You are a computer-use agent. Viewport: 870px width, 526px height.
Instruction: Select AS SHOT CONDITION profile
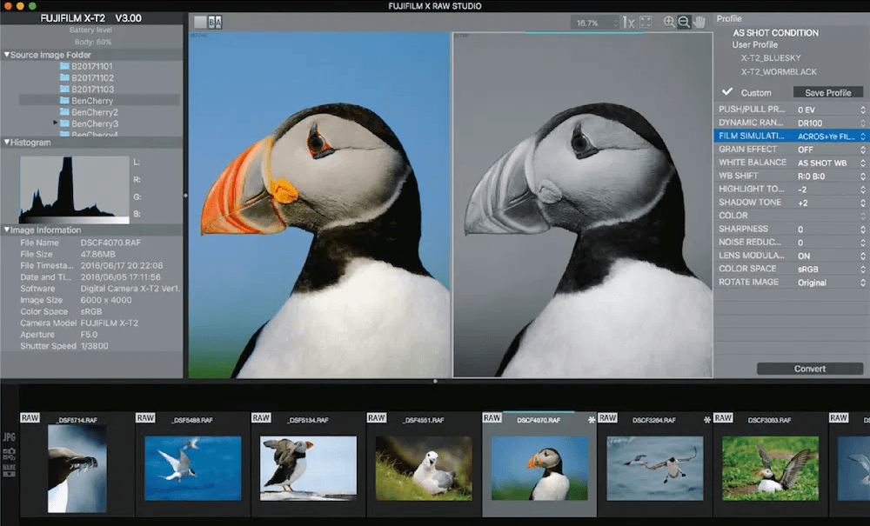(x=775, y=33)
